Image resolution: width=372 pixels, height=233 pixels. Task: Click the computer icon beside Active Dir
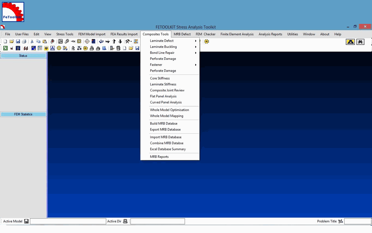pos(125,221)
